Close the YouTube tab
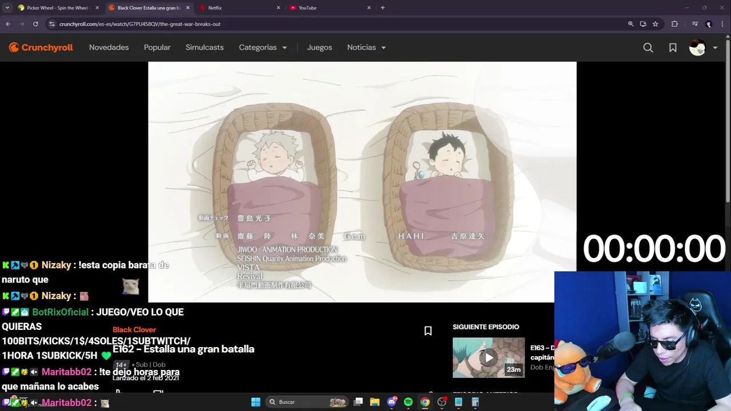This screenshot has height=411, width=731. [x=369, y=8]
